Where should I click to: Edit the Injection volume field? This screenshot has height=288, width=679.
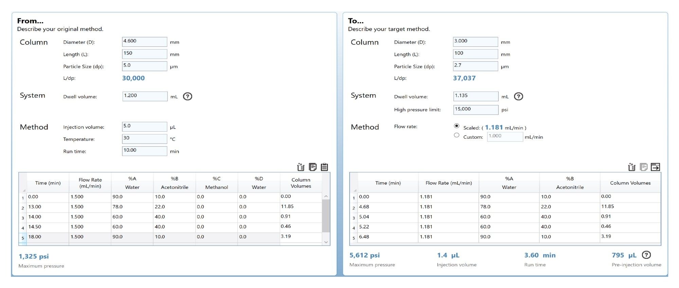[145, 127]
